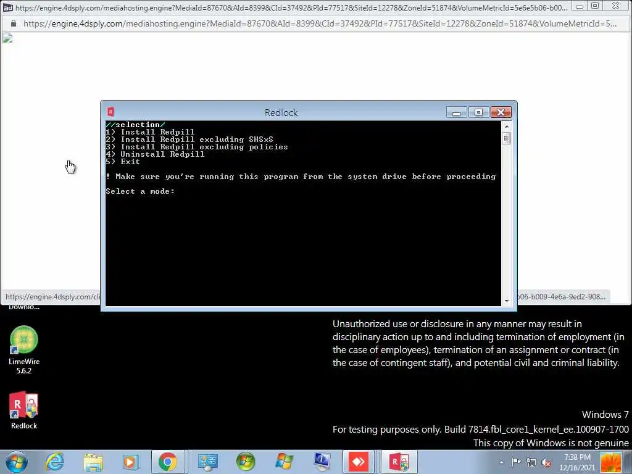
Task: Show hidden tray icons arrow
Action: [501, 462]
